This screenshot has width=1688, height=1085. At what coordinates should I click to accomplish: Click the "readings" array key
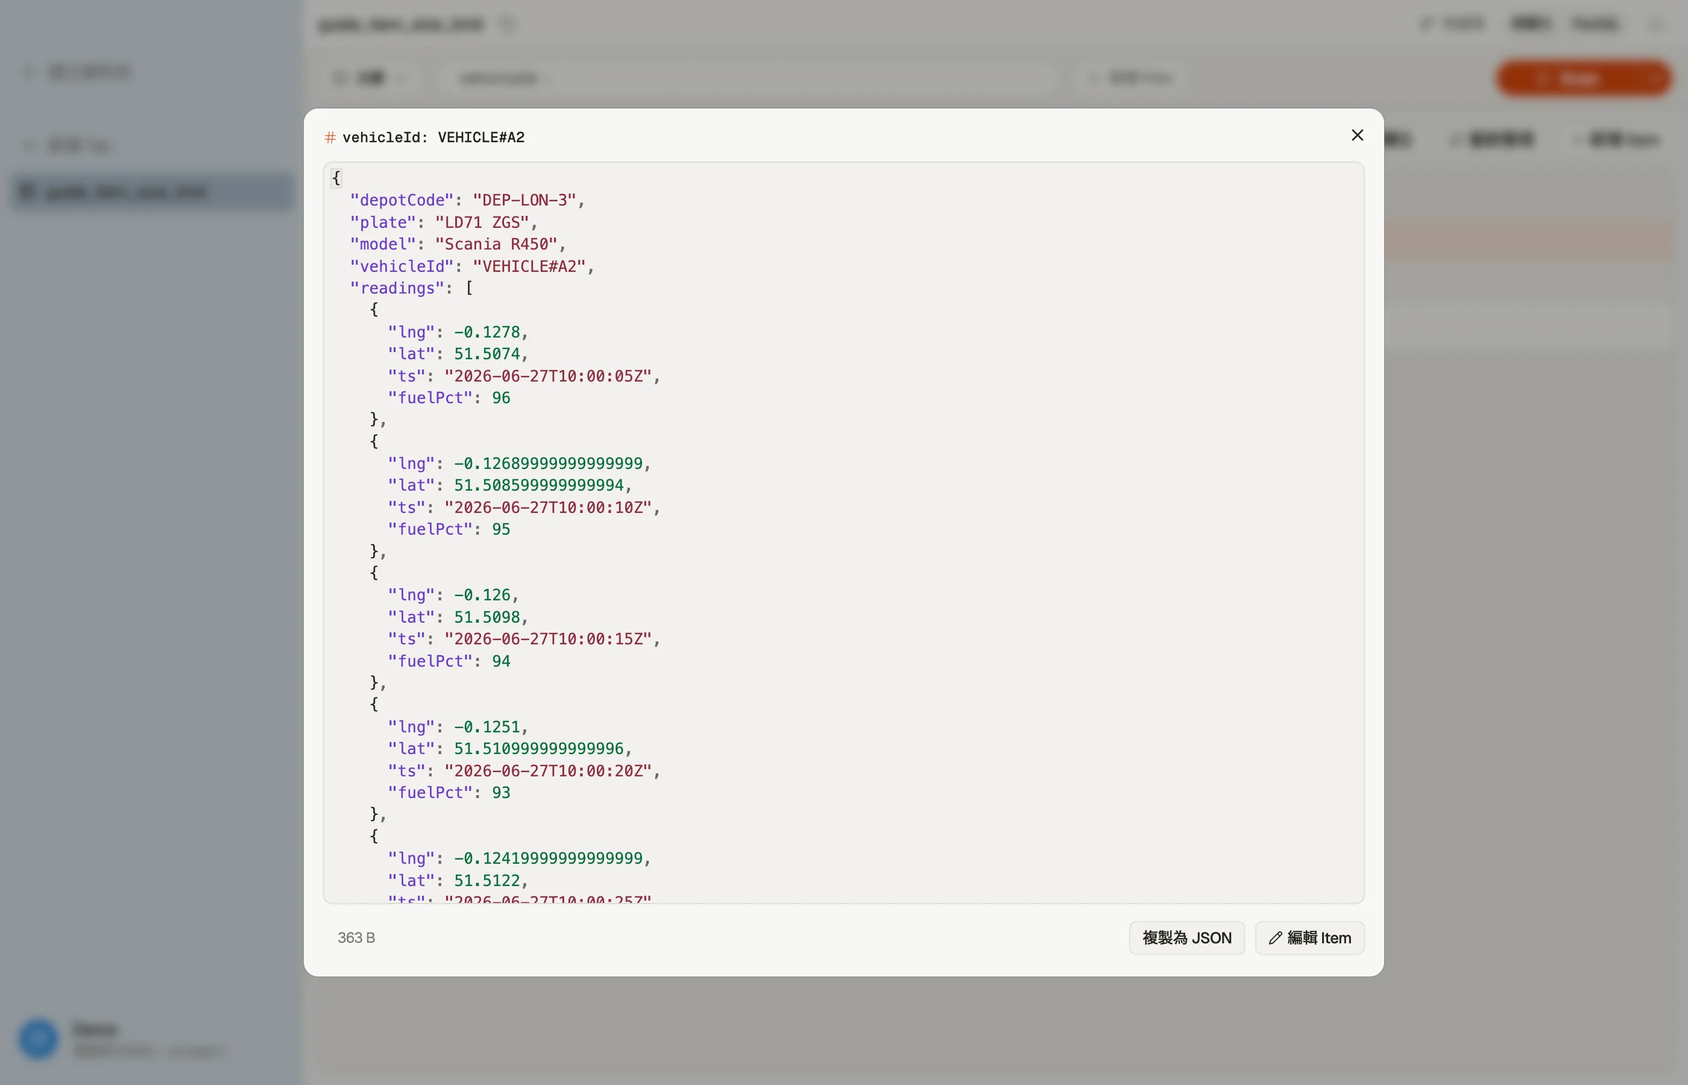coord(397,288)
